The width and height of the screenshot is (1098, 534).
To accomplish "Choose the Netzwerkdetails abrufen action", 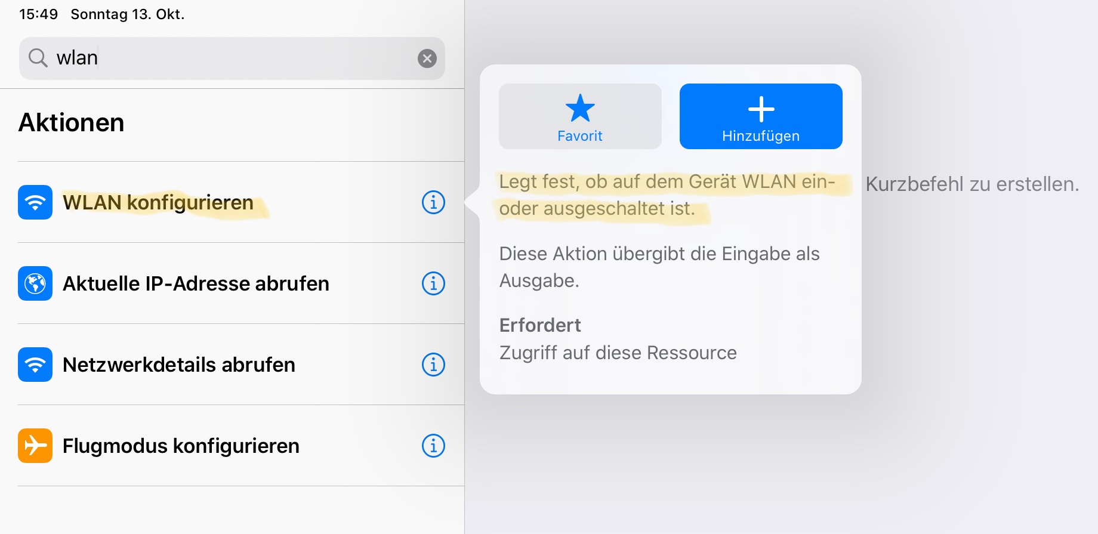I will 179,365.
